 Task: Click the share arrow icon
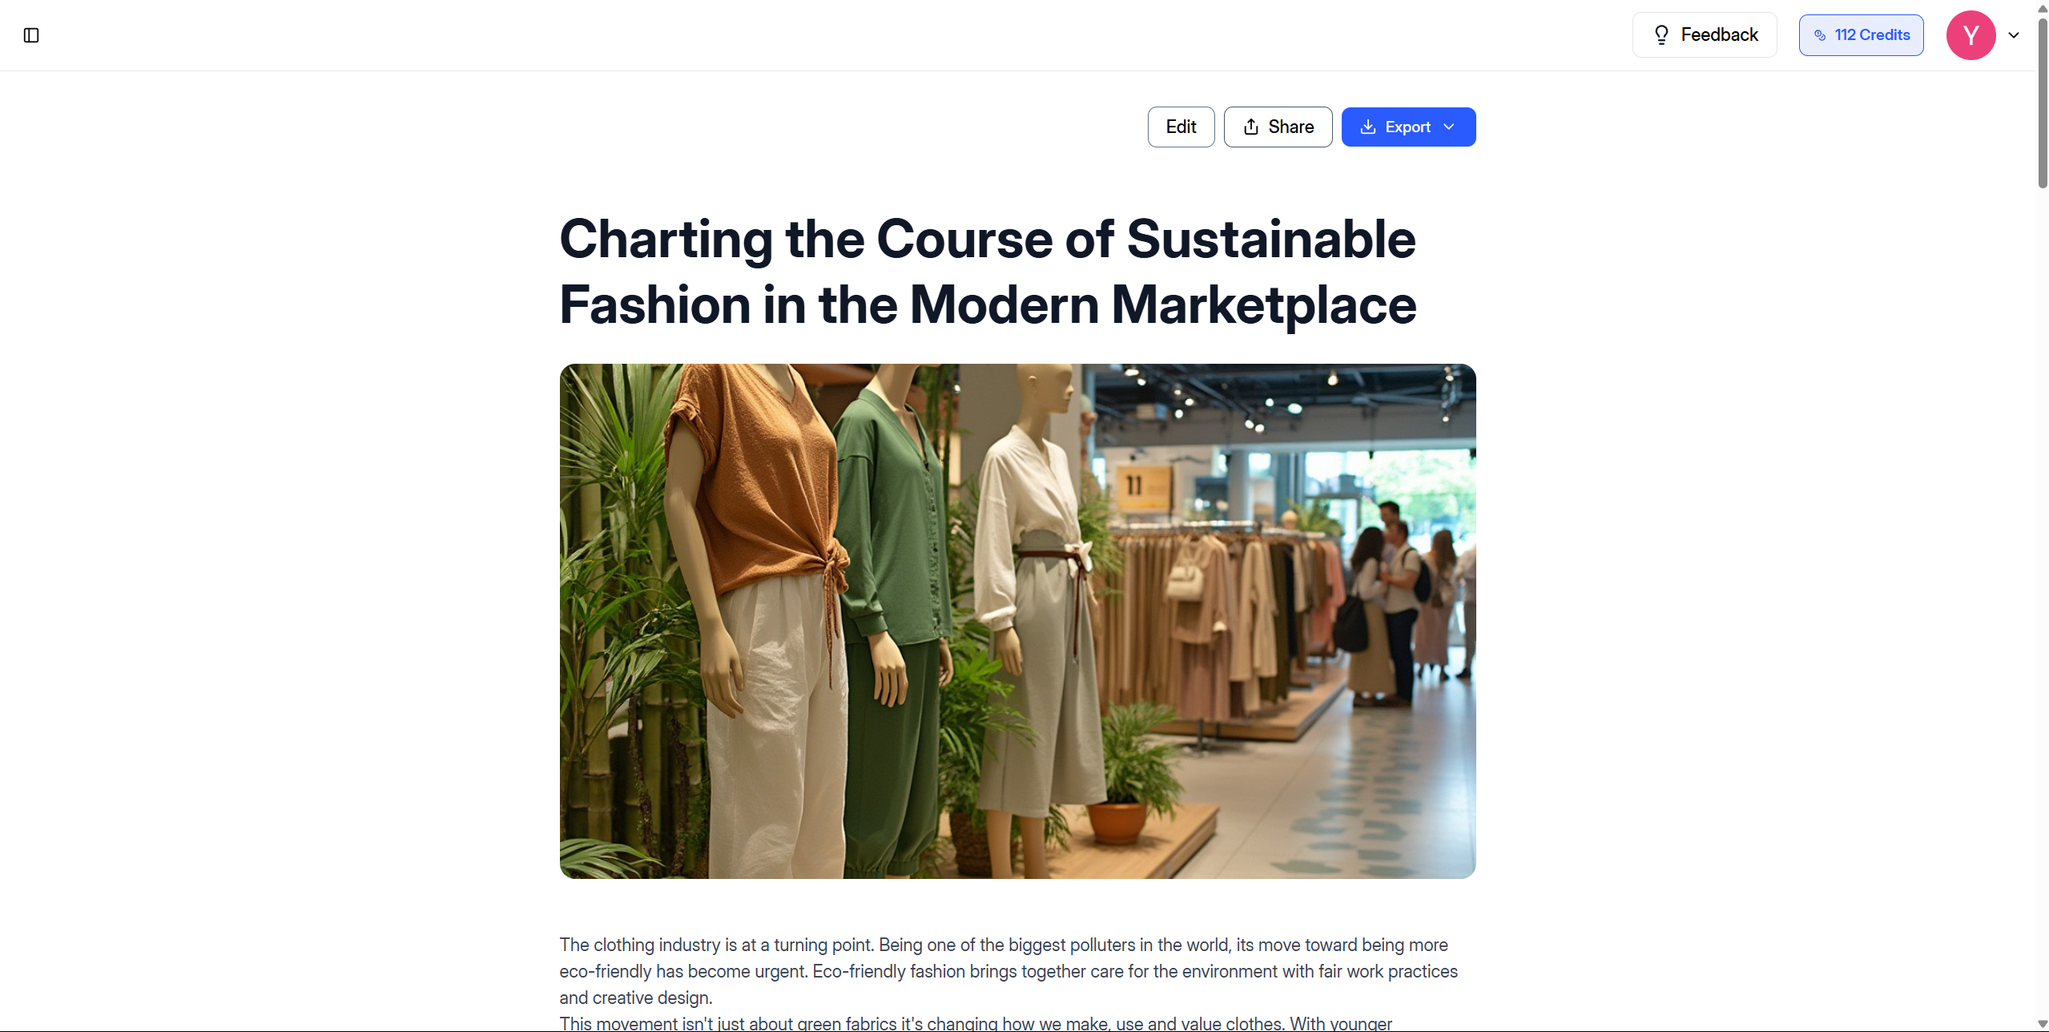click(x=1251, y=127)
